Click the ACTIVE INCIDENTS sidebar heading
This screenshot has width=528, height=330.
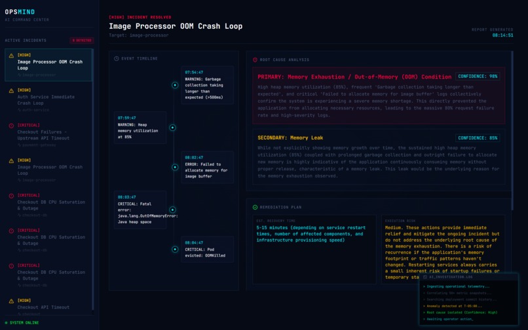point(26,41)
